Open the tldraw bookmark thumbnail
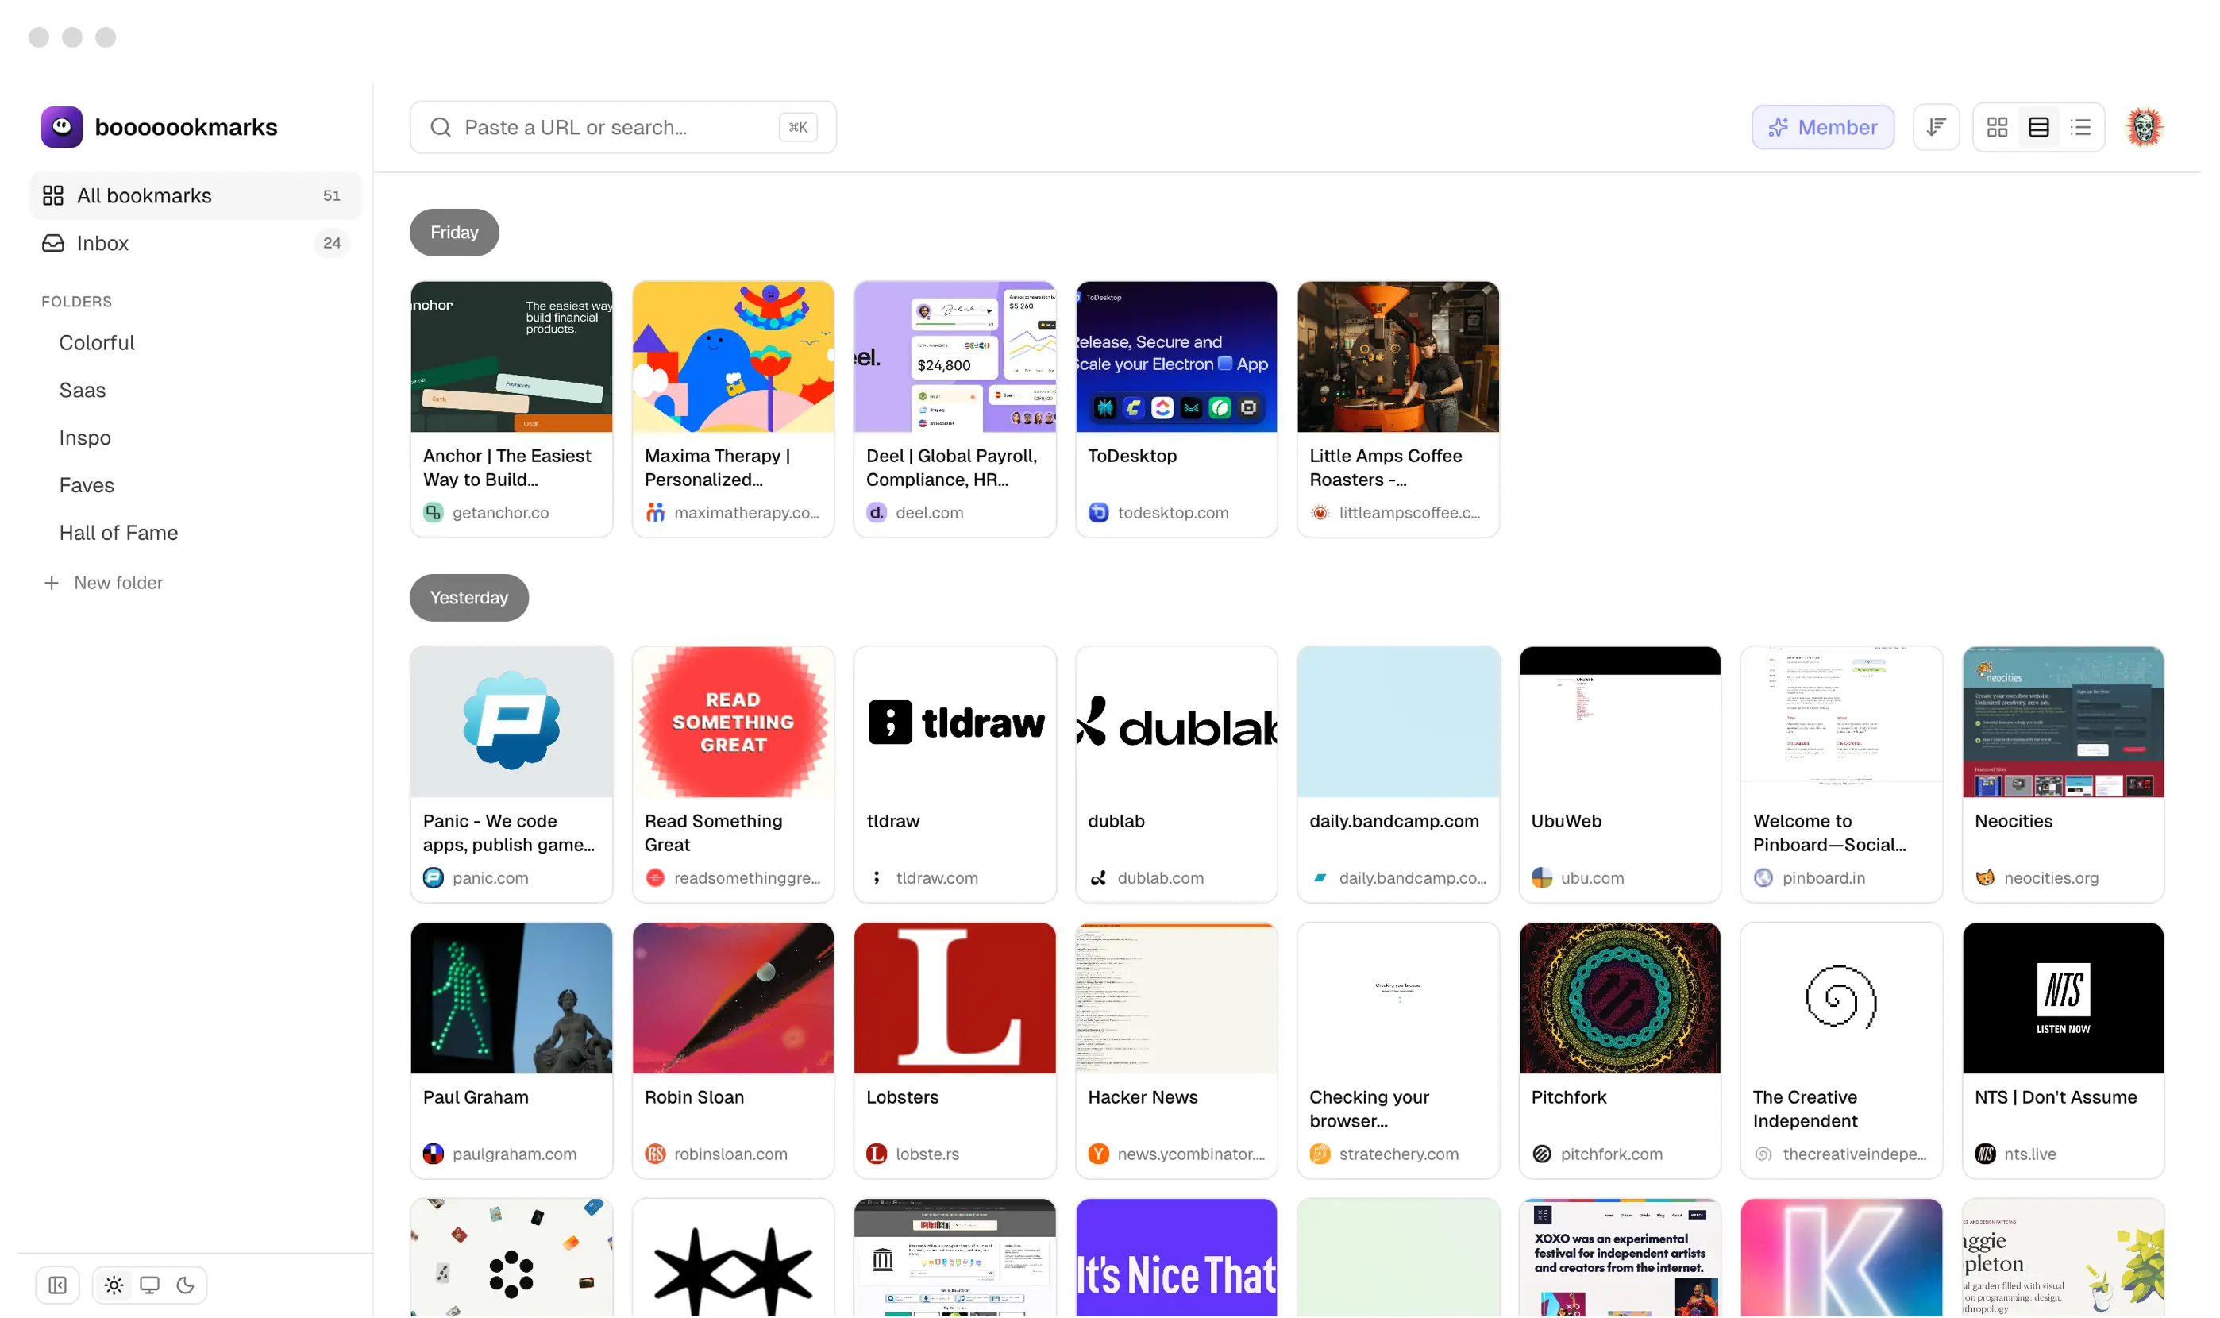This screenshot has height=1318, width=2220. click(954, 722)
